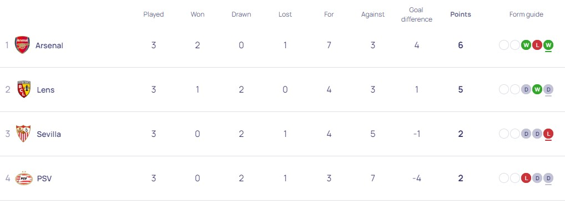Click the Sevilla club crest
Screen dimensions: 565x204
coord(23,134)
